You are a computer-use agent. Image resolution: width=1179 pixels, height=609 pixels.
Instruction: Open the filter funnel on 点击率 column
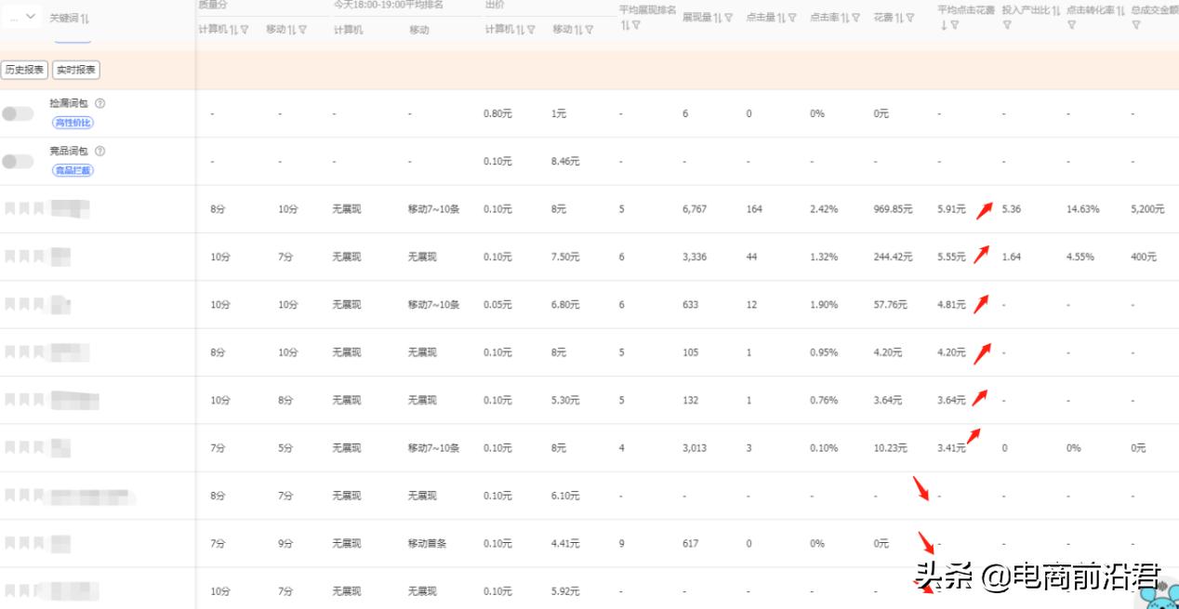click(x=854, y=17)
